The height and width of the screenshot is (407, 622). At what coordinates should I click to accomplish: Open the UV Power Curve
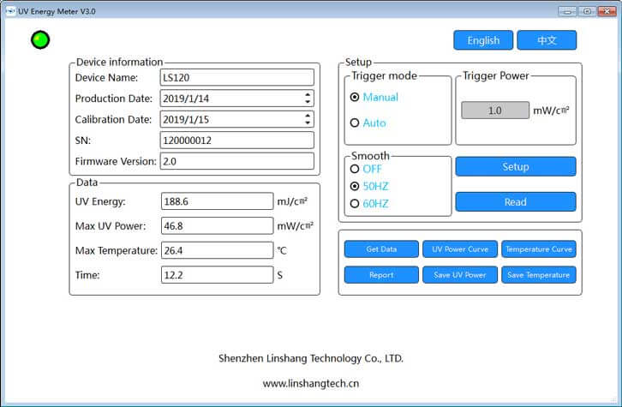[x=460, y=249]
